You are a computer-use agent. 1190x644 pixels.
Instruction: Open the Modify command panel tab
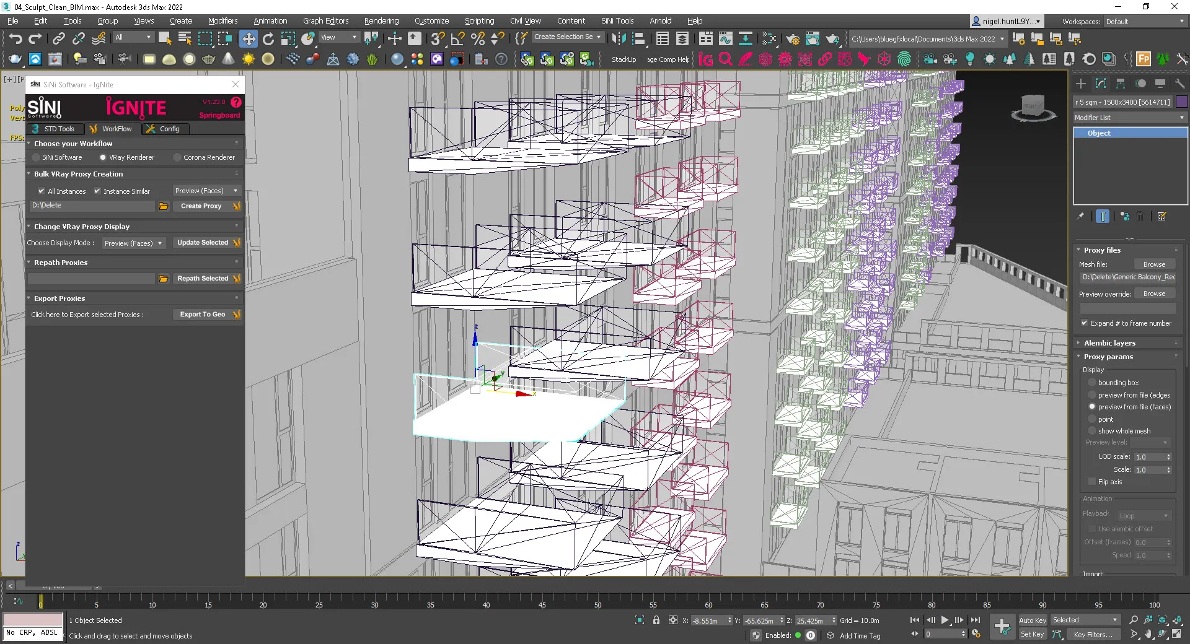(x=1101, y=84)
